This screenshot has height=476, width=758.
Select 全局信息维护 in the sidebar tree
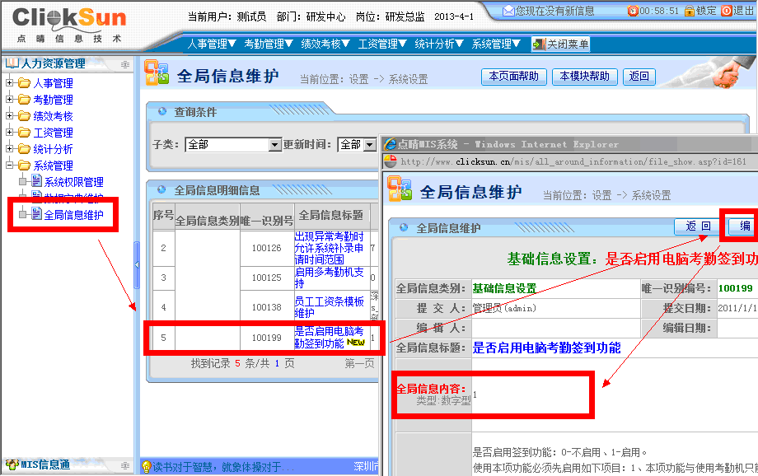click(73, 215)
